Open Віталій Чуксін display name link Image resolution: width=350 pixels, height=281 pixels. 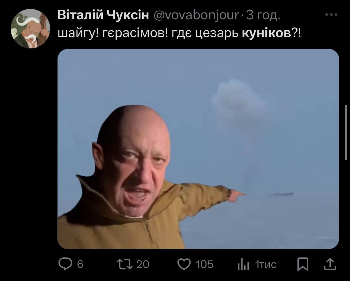(x=103, y=15)
